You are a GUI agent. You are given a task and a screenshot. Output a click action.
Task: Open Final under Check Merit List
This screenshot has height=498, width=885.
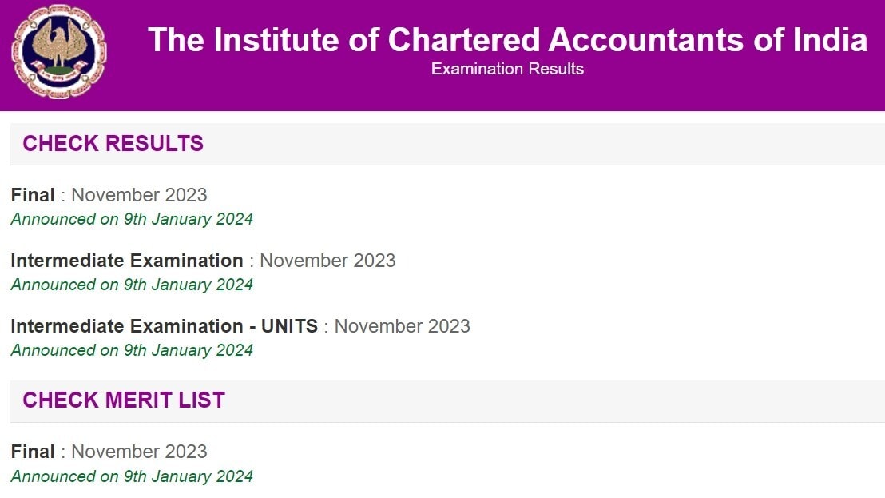click(33, 452)
